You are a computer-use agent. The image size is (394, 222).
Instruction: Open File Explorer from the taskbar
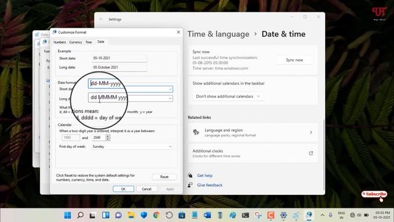pos(131,215)
